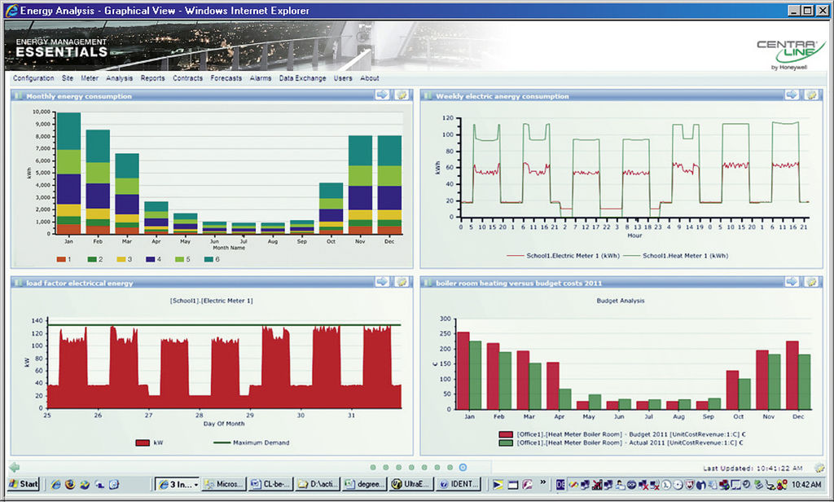
Task: Select the first dashboard page dot
Action: 373,468
